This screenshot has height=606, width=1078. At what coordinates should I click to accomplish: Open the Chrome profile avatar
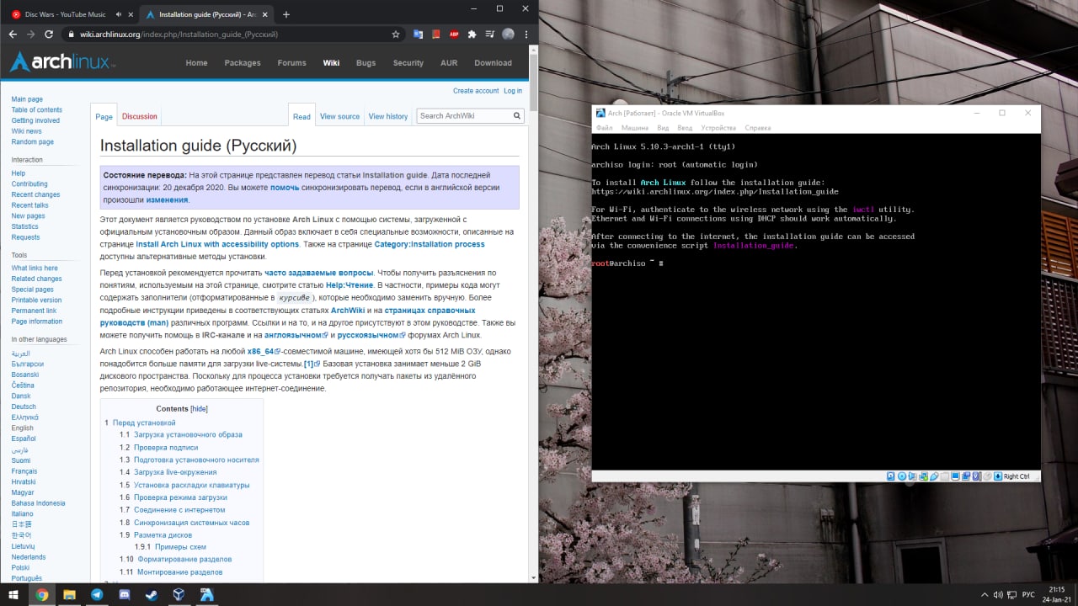(x=508, y=35)
